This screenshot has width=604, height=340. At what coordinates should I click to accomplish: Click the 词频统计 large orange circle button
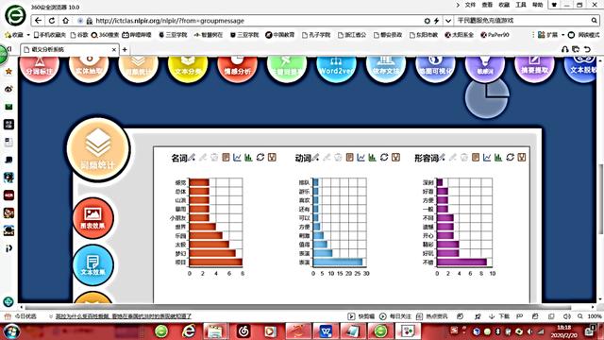pyautogui.click(x=98, y=149)
